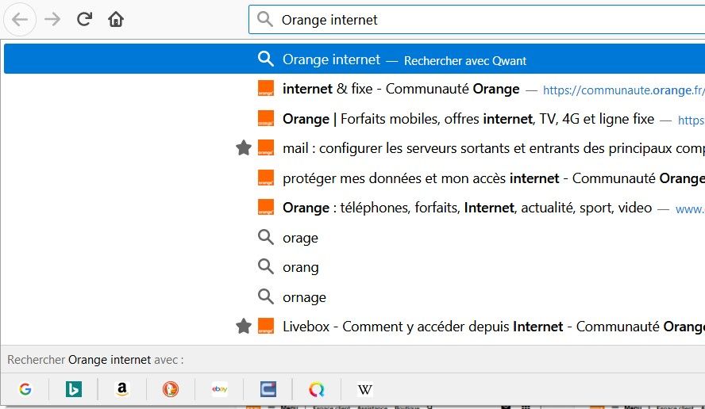Go to the home page
This screenshot has height=409, width=705.
click(x=116, y=20)
